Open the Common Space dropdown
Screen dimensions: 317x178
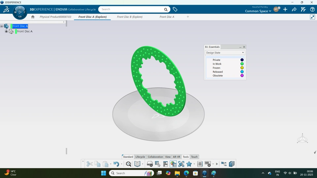point(258,11)
